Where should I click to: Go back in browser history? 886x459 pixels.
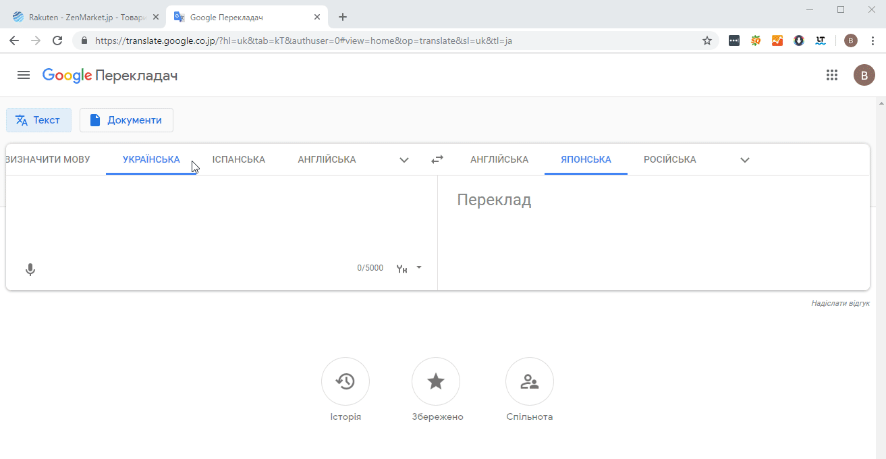14,40
